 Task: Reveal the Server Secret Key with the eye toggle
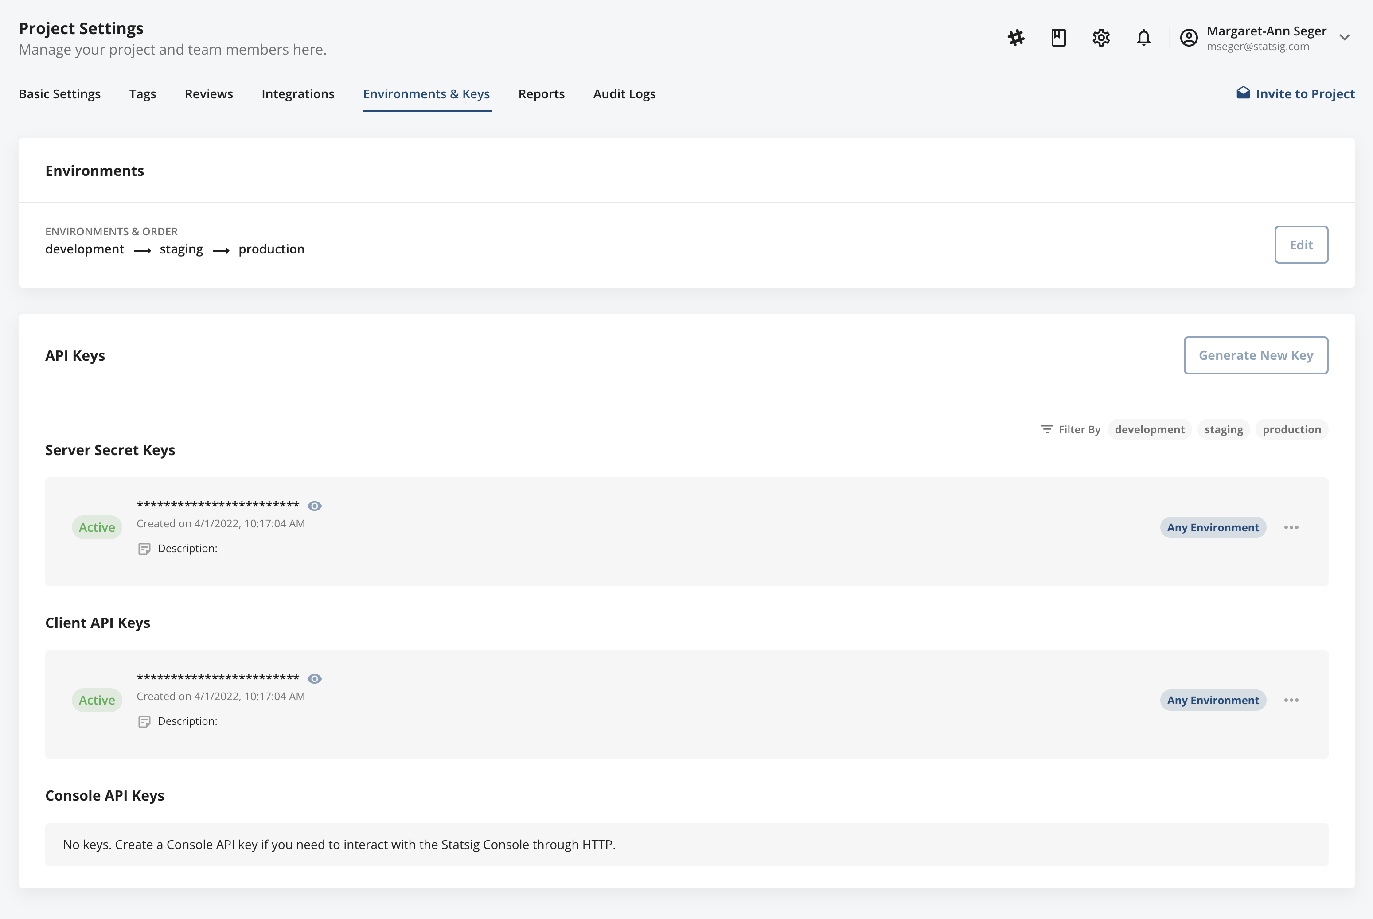point(315,505)
